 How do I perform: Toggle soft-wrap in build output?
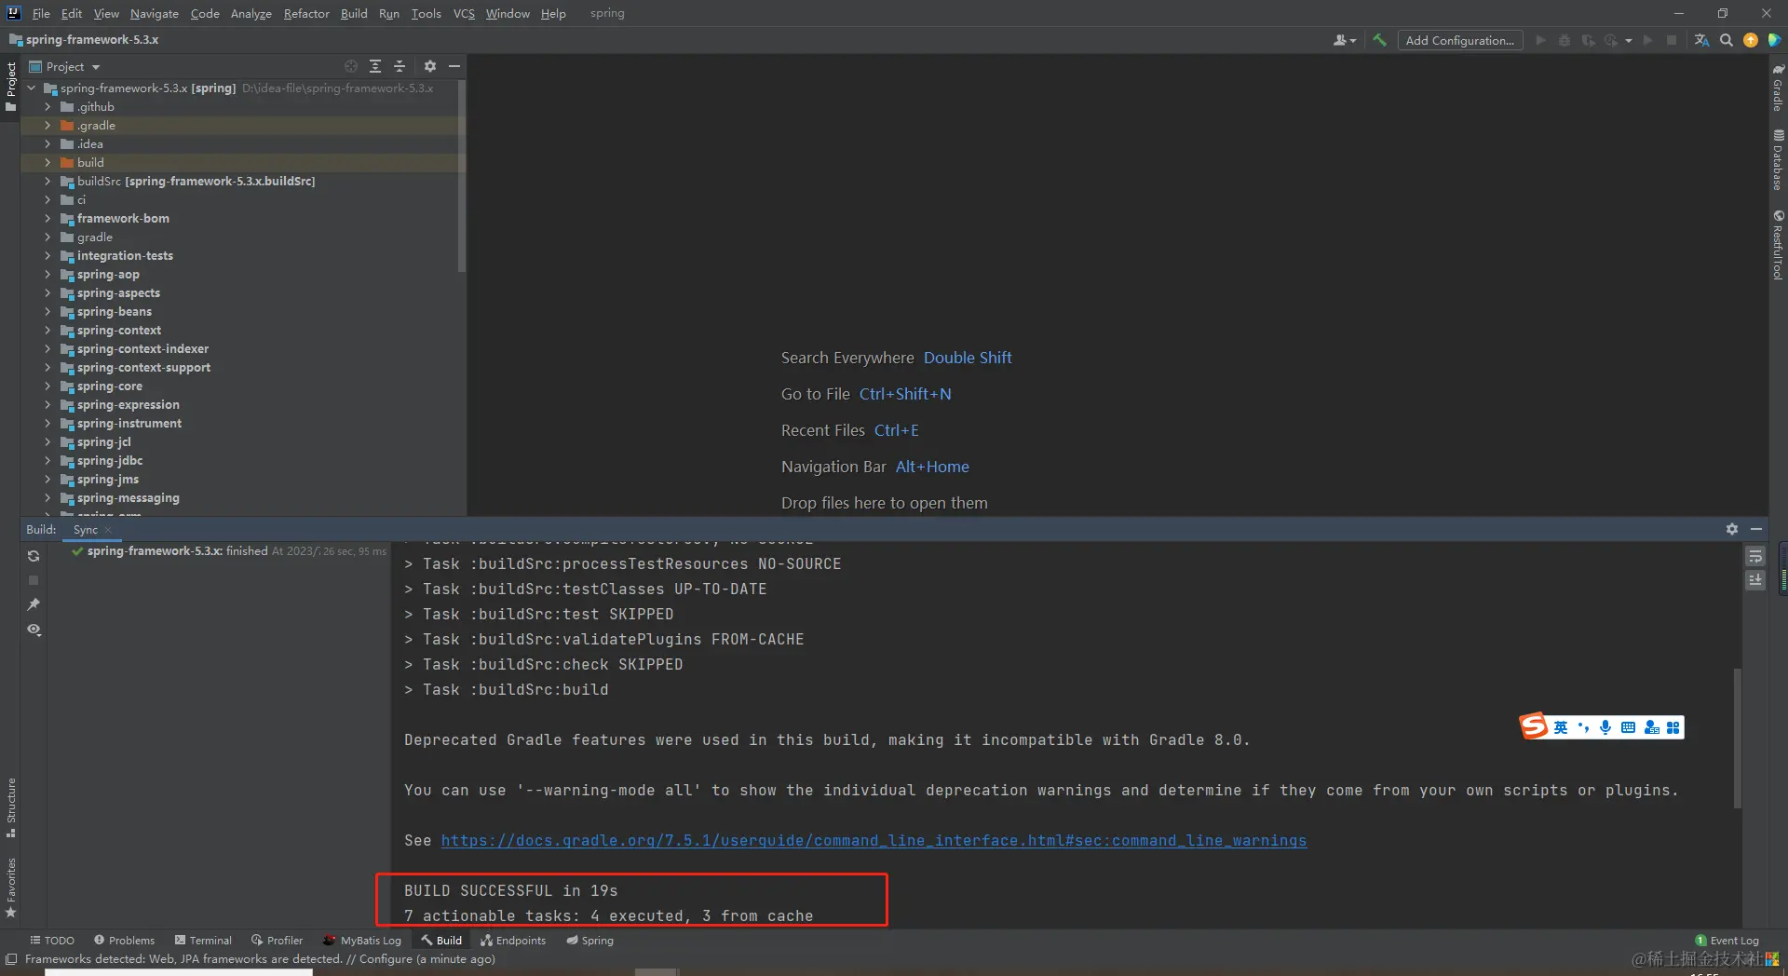[1755, 556]
